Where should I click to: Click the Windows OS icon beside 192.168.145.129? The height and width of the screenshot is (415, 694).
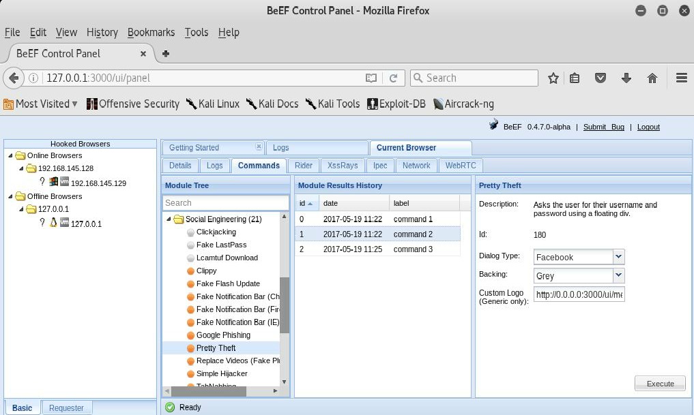pos(53,181)
